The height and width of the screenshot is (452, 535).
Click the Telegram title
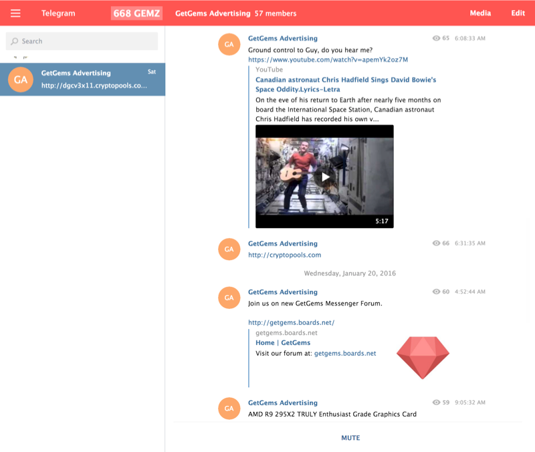coord(58,13)
